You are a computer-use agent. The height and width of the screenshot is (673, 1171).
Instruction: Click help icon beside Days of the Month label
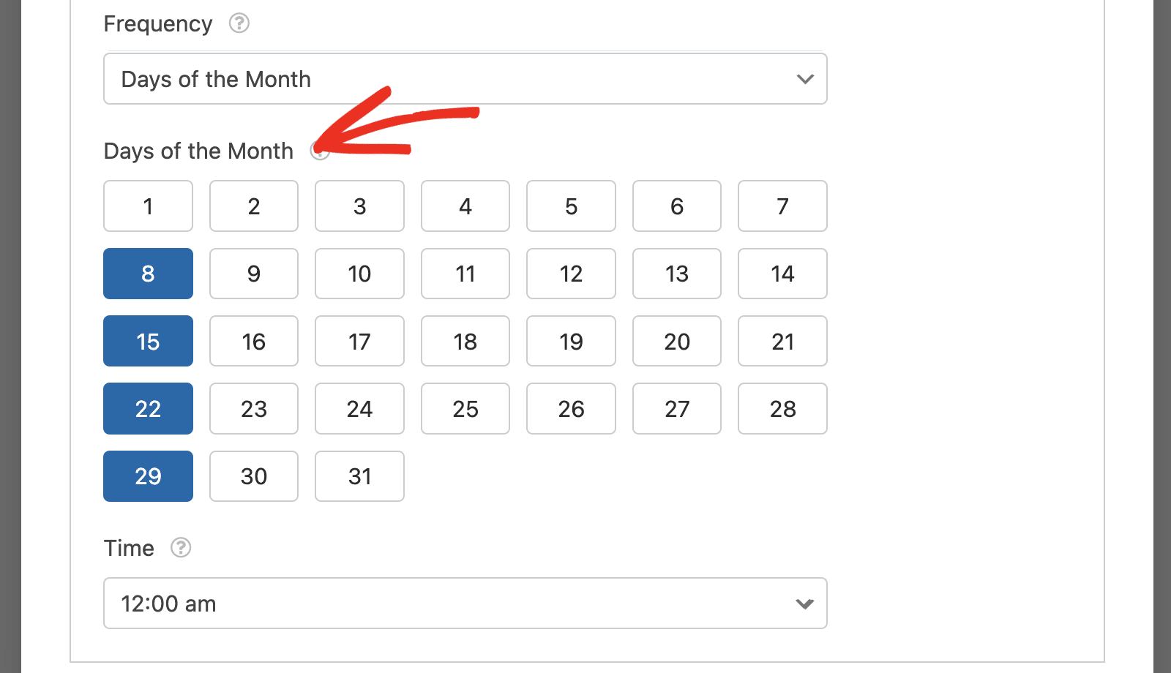coord(320,151)
